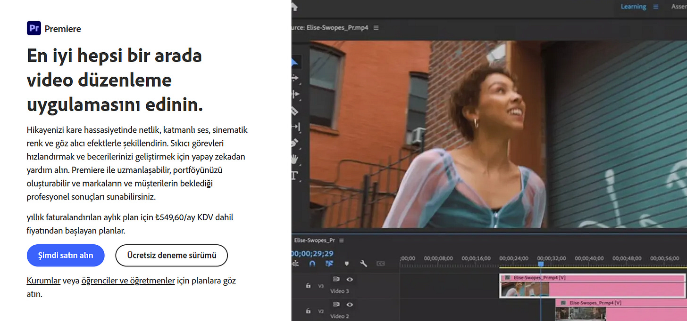Toggle timeline Snap magnet icon
The width and height of the screenshot is (687, 321).
312,264
